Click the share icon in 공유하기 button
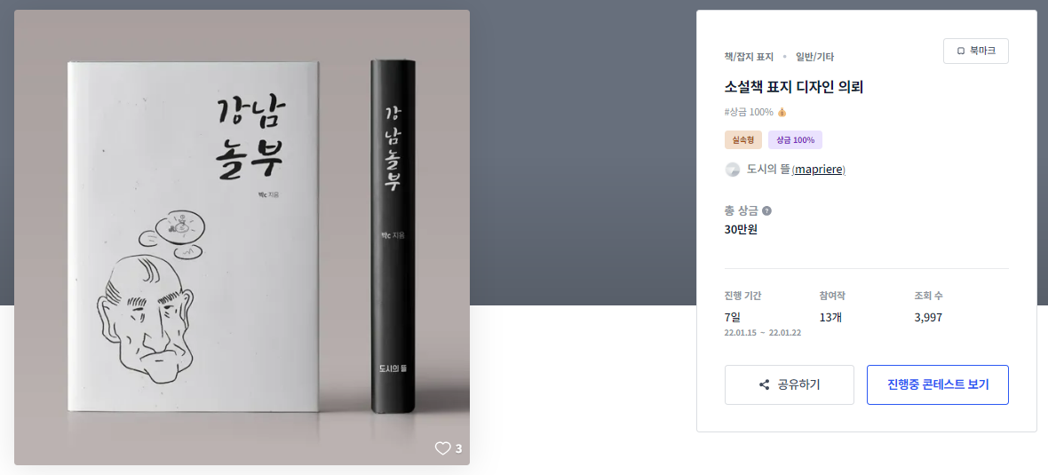This screenshot has width=1048, height=475. coord(764,384)
